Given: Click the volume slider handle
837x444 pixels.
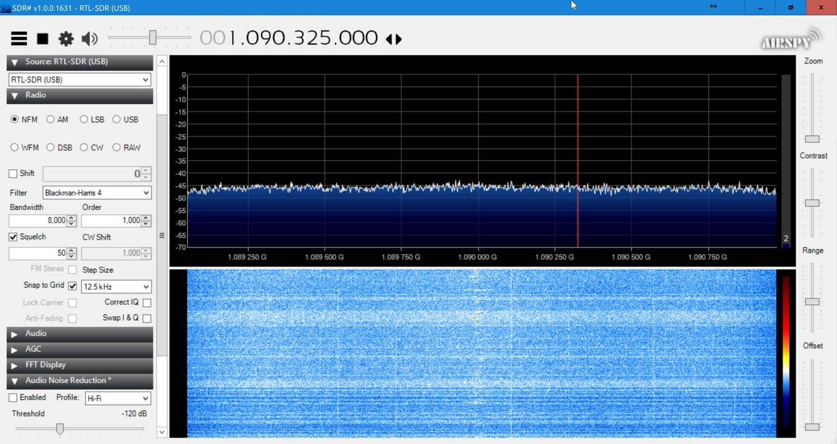Looking at the screenshot, I should click(x=152, y=37).
